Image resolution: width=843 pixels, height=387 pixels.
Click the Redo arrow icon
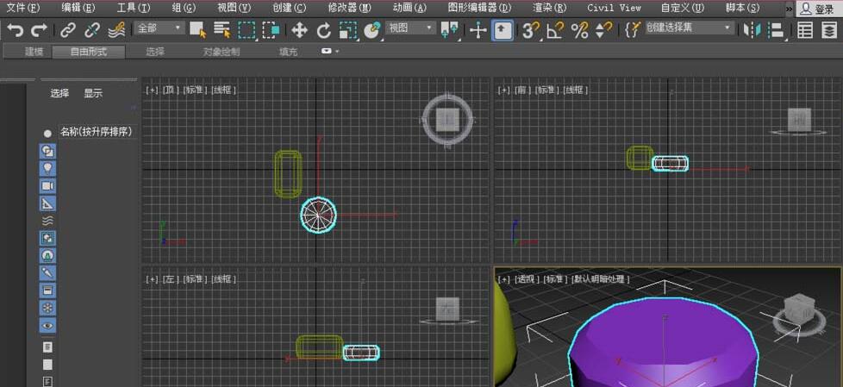point(39,31)
